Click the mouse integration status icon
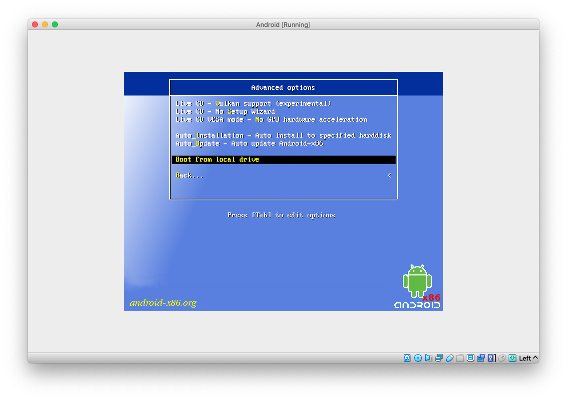The image size is (567, 400). [502, 358]
